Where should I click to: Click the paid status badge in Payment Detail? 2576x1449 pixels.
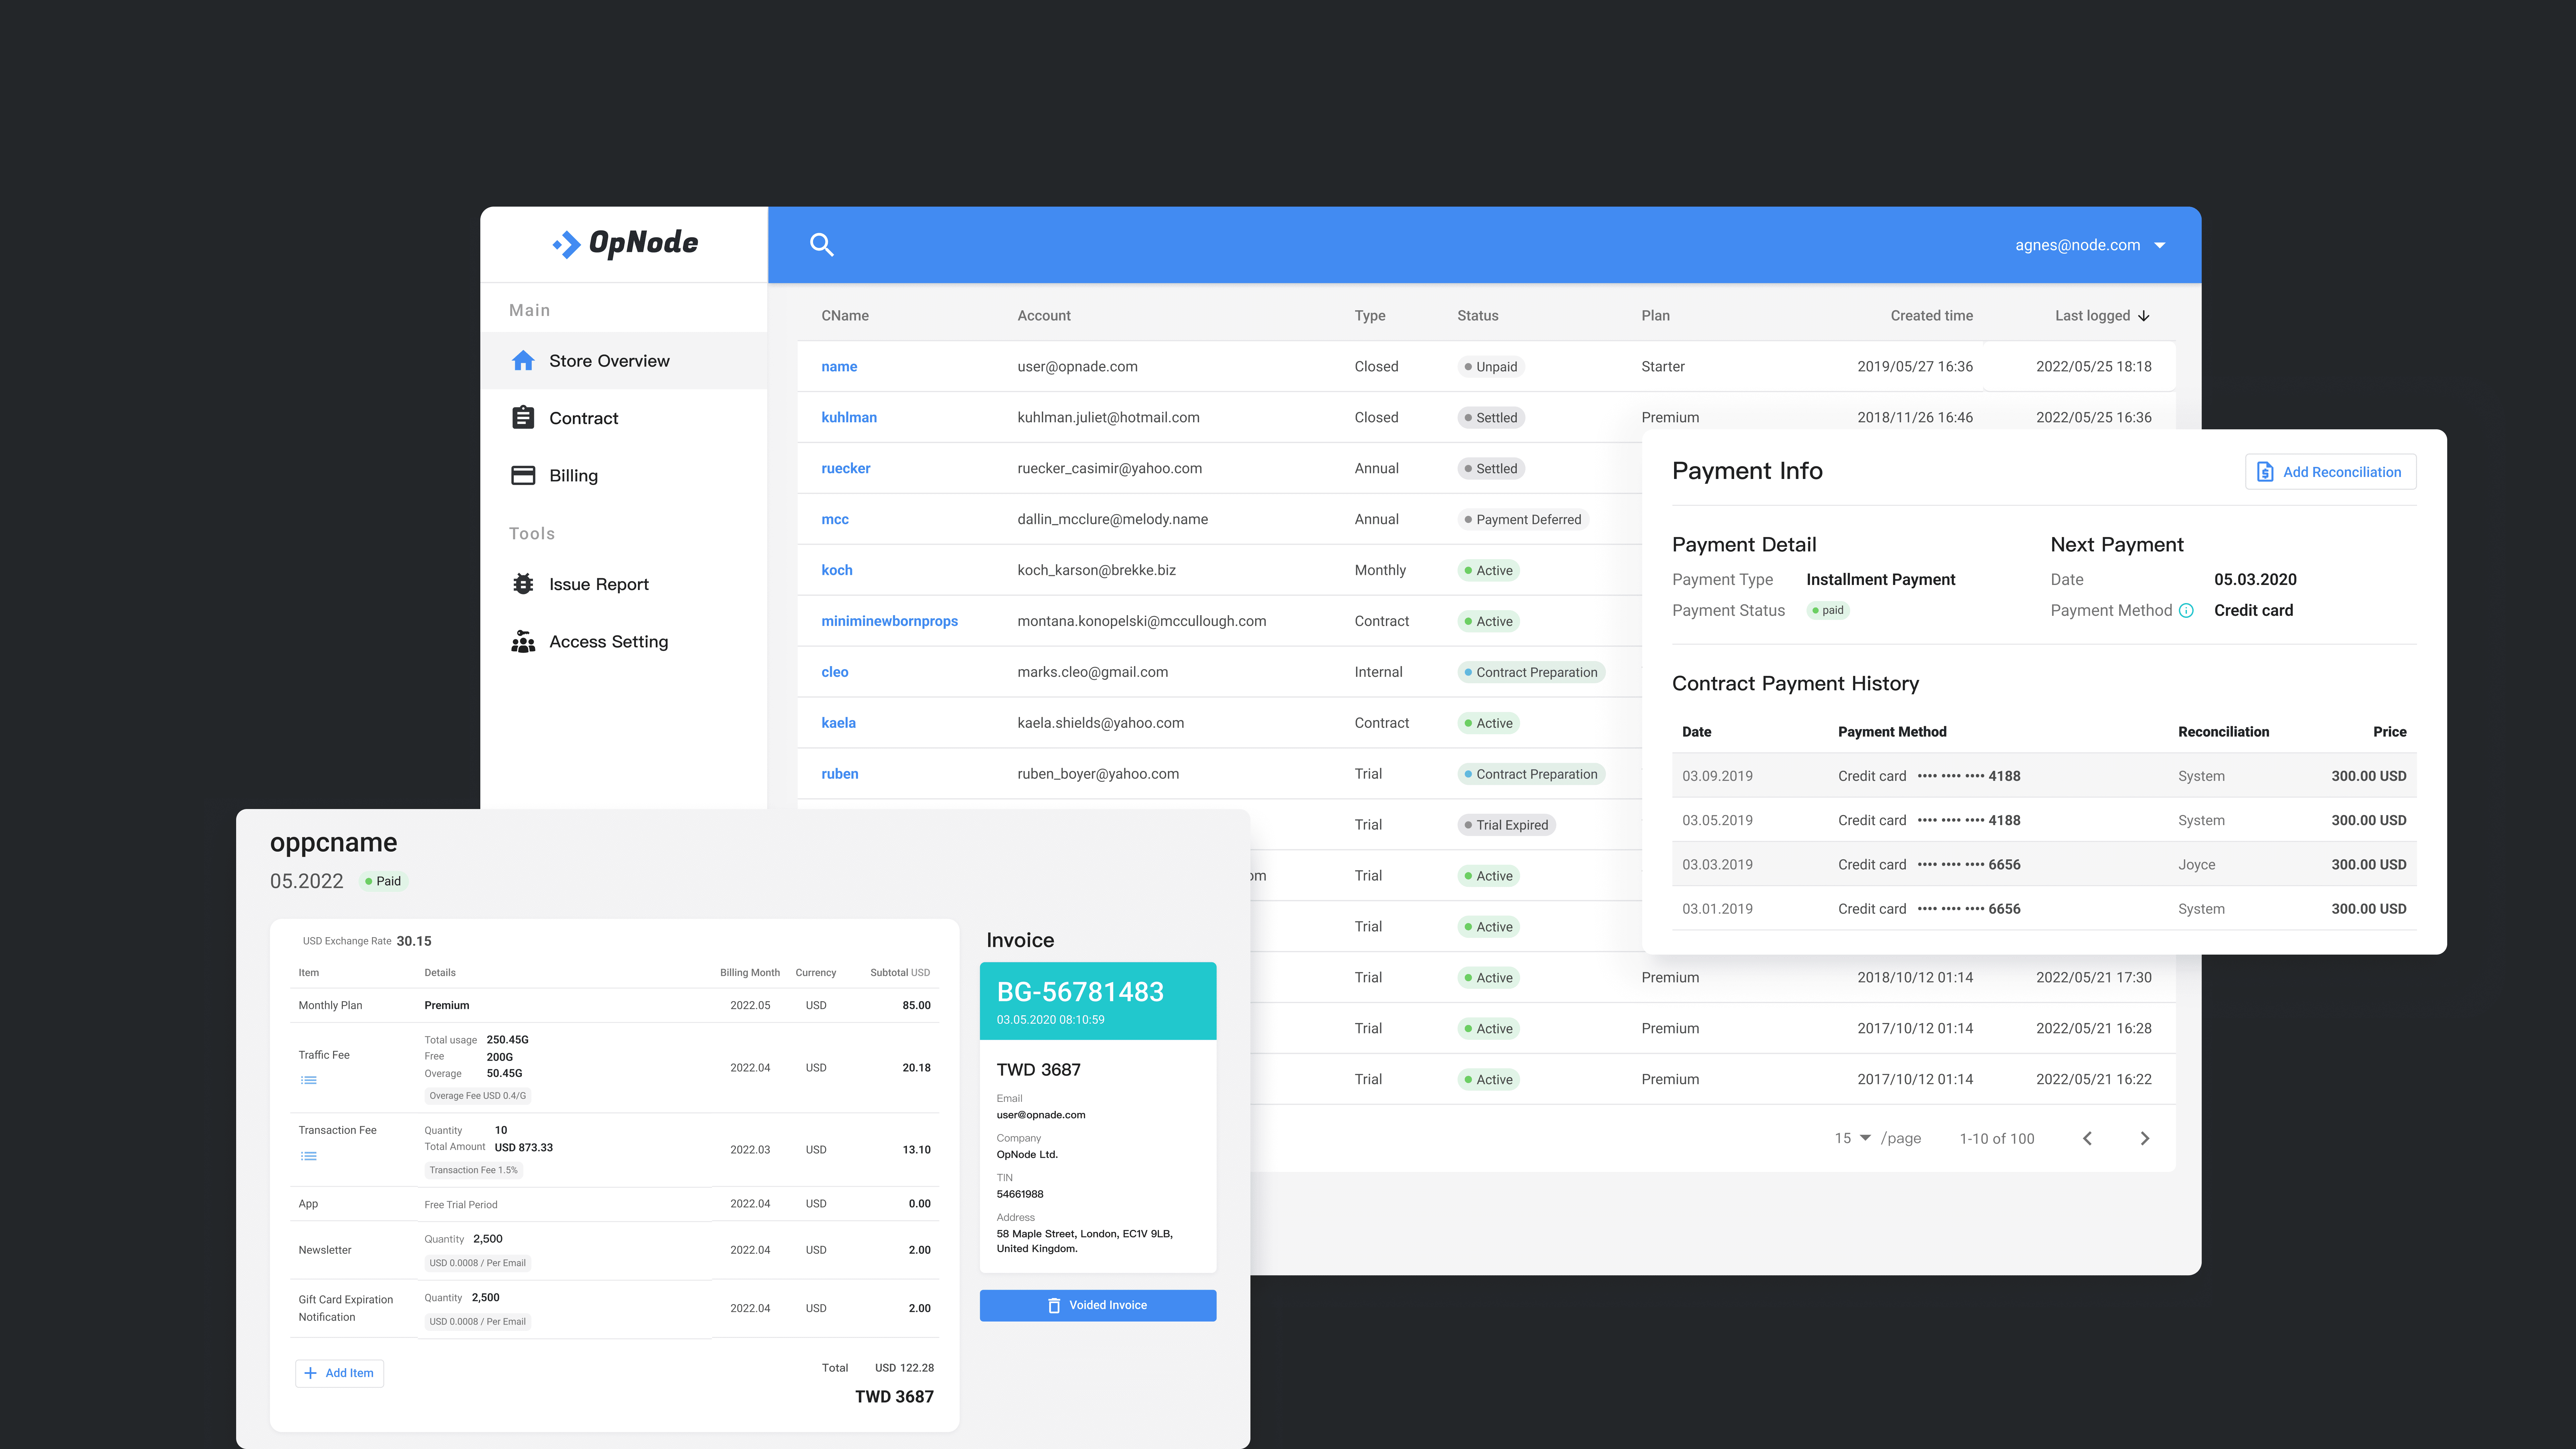pyautogui.click(x=1828, y=610)
